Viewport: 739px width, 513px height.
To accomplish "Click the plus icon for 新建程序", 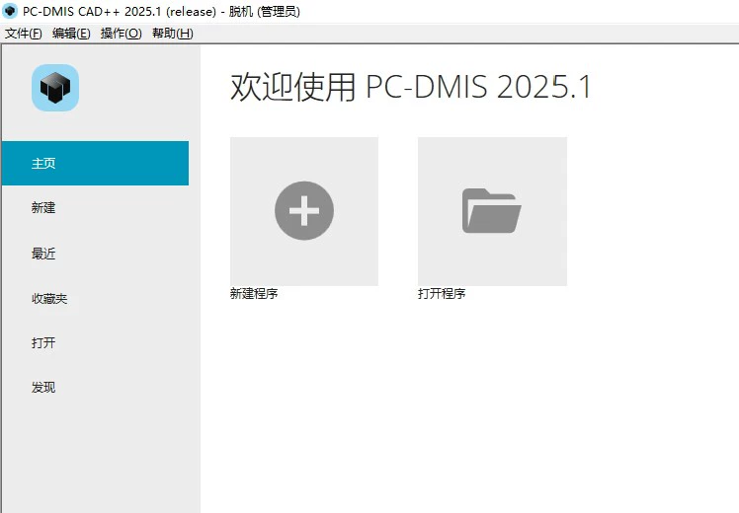I will click(x=304, y=210).
